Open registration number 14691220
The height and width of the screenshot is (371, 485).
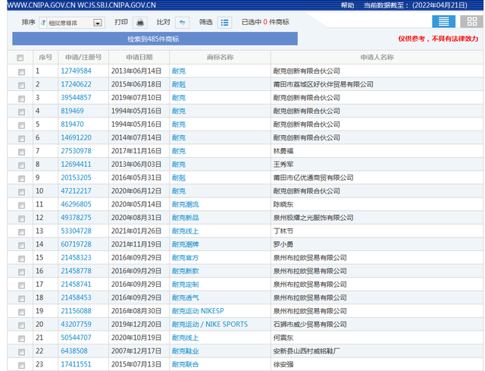76,137
